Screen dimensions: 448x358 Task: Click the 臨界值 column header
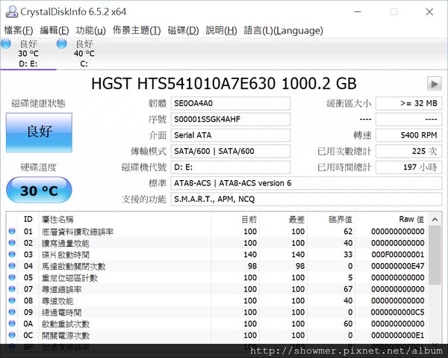tap(331, 219)
